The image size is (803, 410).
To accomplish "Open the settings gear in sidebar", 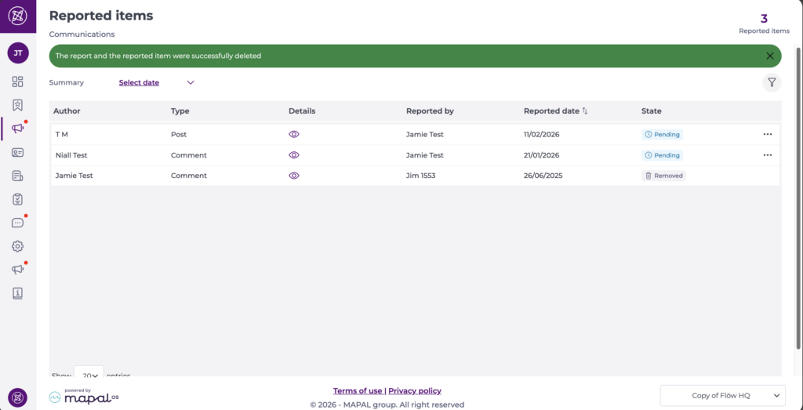I will pos(17,246).
